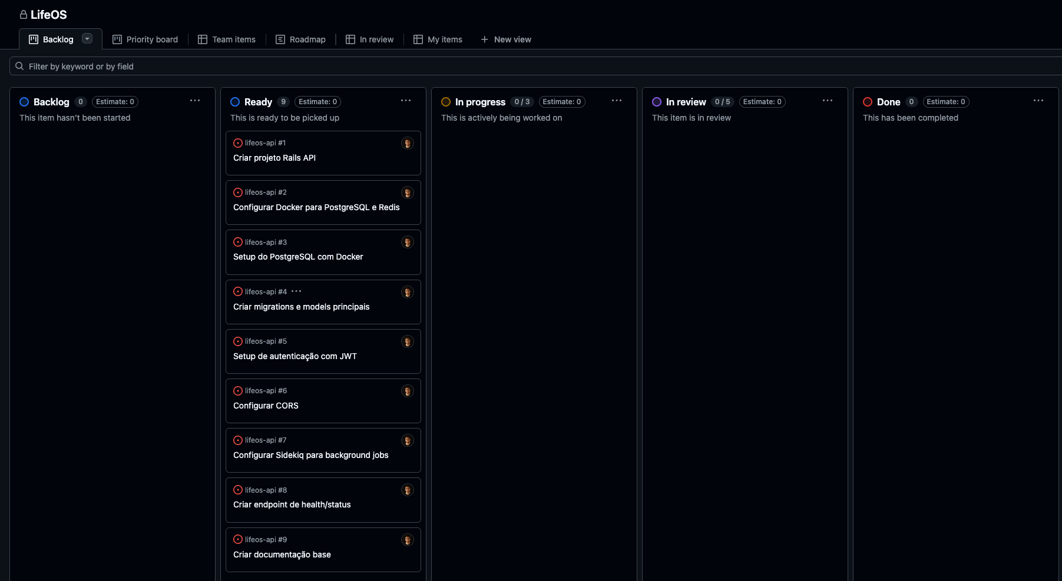This screenshot has height=581, width=1062.
Task: Open the Done column options menu
Action: [1038, 101]
